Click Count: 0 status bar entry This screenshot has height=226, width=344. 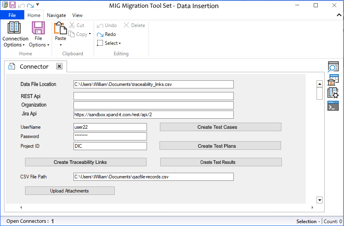click(333, 222)
